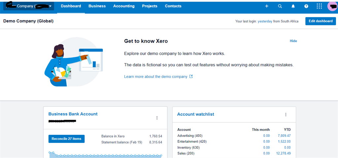Click the plus create-new icon
The image size is (338, 158).
pyautogui.click(x=267, y=6)
